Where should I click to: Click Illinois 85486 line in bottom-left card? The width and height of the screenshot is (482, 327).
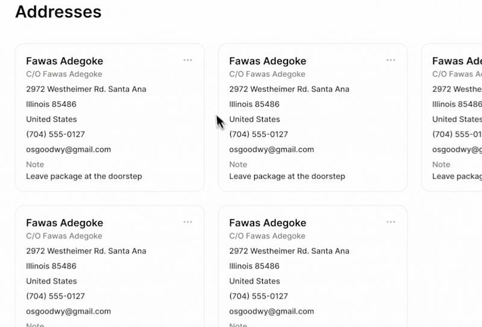51,266
